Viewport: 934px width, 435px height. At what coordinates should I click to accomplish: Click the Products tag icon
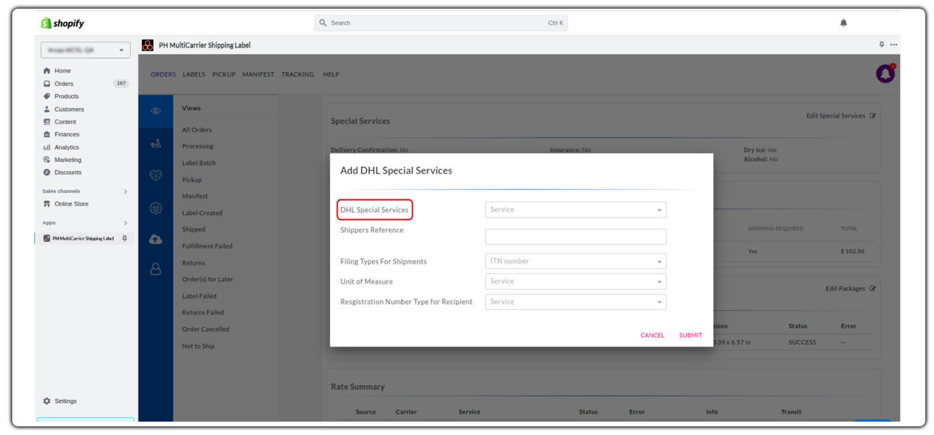pyautogui.click(x=47, y=96)
